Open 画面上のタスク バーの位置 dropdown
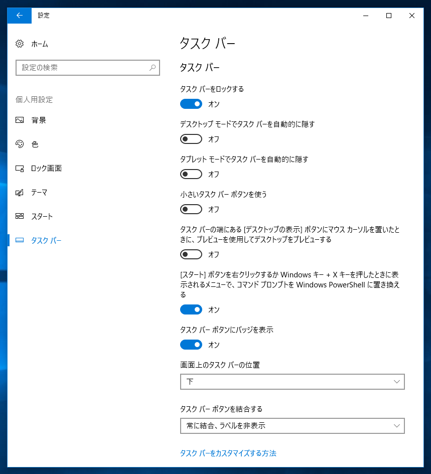The image size is (431, 474). [x=293, y=382]
